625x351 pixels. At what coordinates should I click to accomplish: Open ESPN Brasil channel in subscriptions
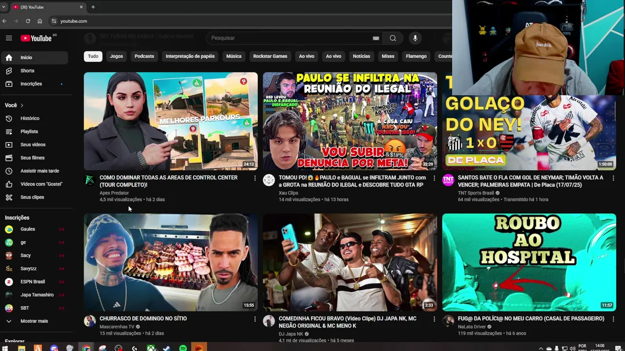point(34,282)
